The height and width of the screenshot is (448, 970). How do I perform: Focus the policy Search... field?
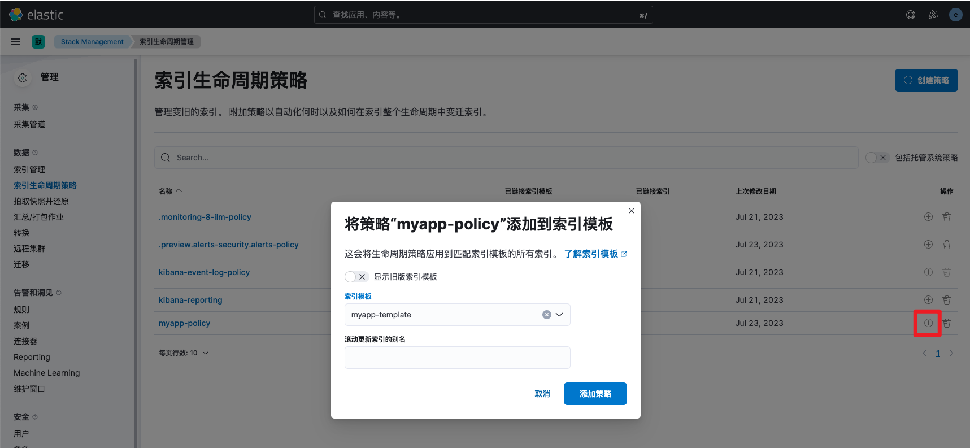click(x=506, y=158)
